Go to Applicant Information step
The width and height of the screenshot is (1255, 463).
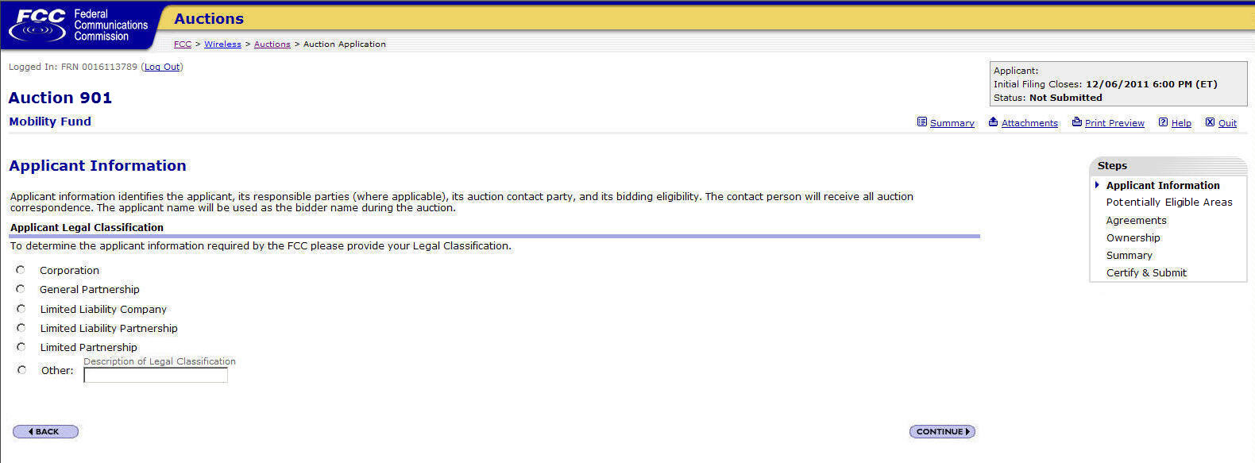(x=1163, y=185)
